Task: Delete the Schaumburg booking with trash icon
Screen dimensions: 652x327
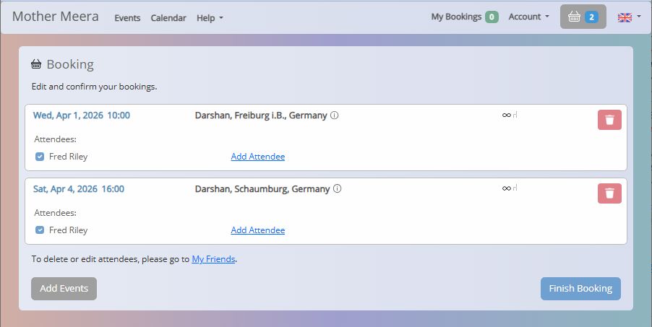Action: pos(609,193)
